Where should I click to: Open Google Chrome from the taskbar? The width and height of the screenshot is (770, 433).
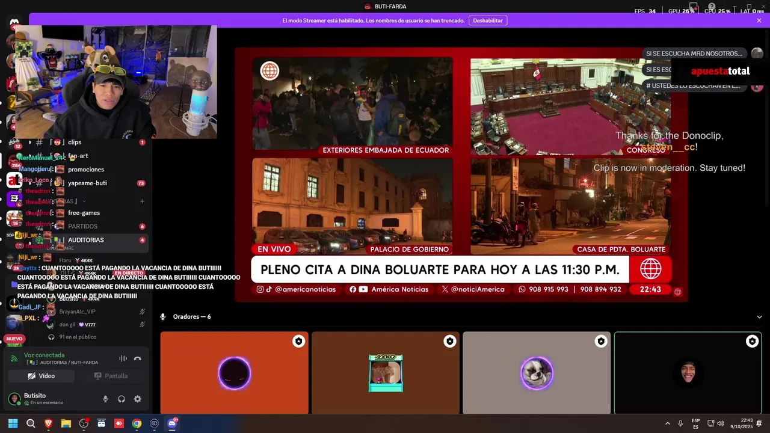[137, 423]
